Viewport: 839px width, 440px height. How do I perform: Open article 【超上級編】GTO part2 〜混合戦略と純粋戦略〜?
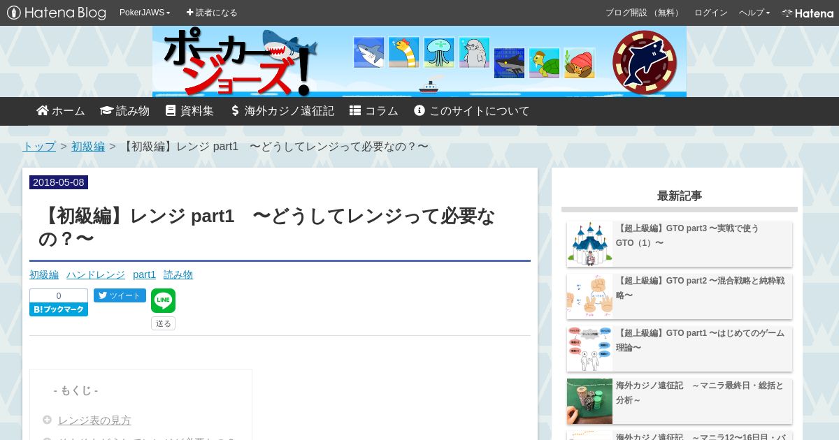(700, 288)
